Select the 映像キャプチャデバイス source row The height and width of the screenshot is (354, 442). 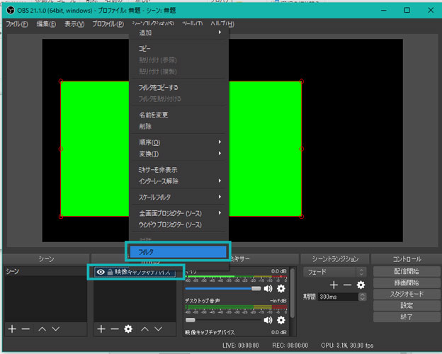tap(135, 272)
